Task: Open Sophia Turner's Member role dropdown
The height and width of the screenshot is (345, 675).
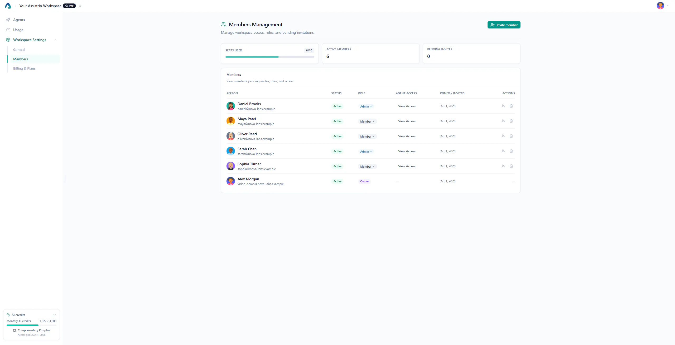Action: pos(367,167)
